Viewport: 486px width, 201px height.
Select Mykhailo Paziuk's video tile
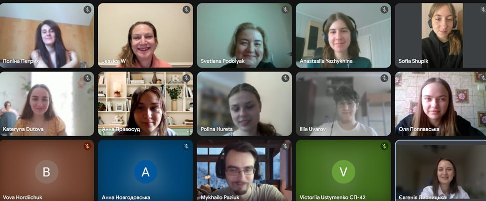(244, 171)
